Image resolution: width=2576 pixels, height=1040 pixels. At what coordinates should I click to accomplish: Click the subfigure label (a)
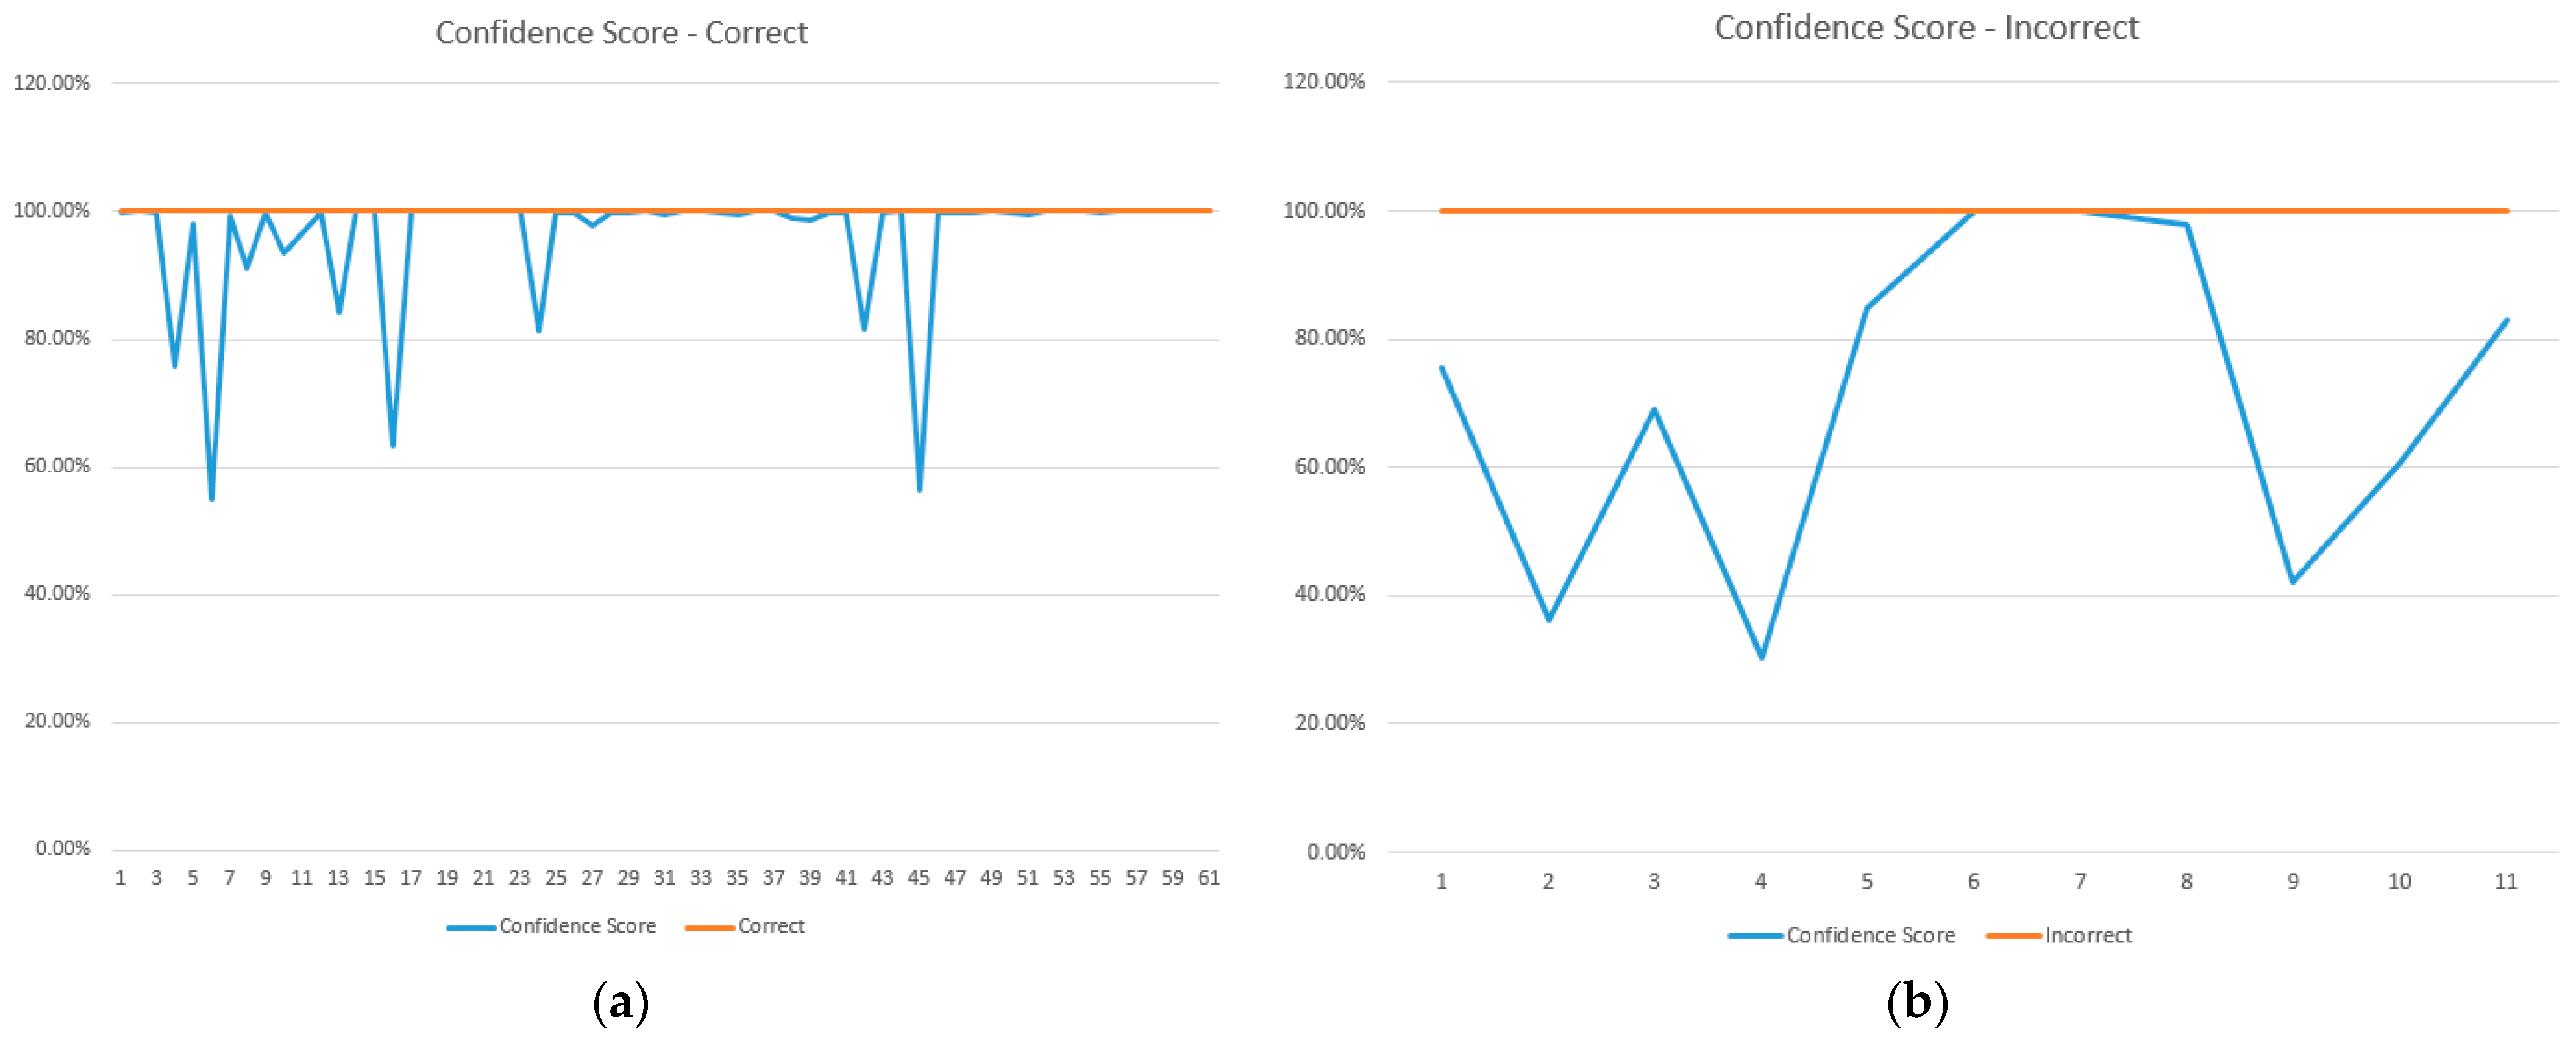coord(621,1002)
